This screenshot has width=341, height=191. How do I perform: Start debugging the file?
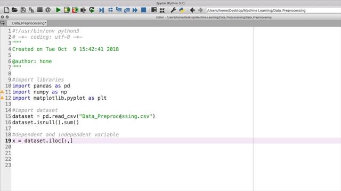[x=102, y=10]
